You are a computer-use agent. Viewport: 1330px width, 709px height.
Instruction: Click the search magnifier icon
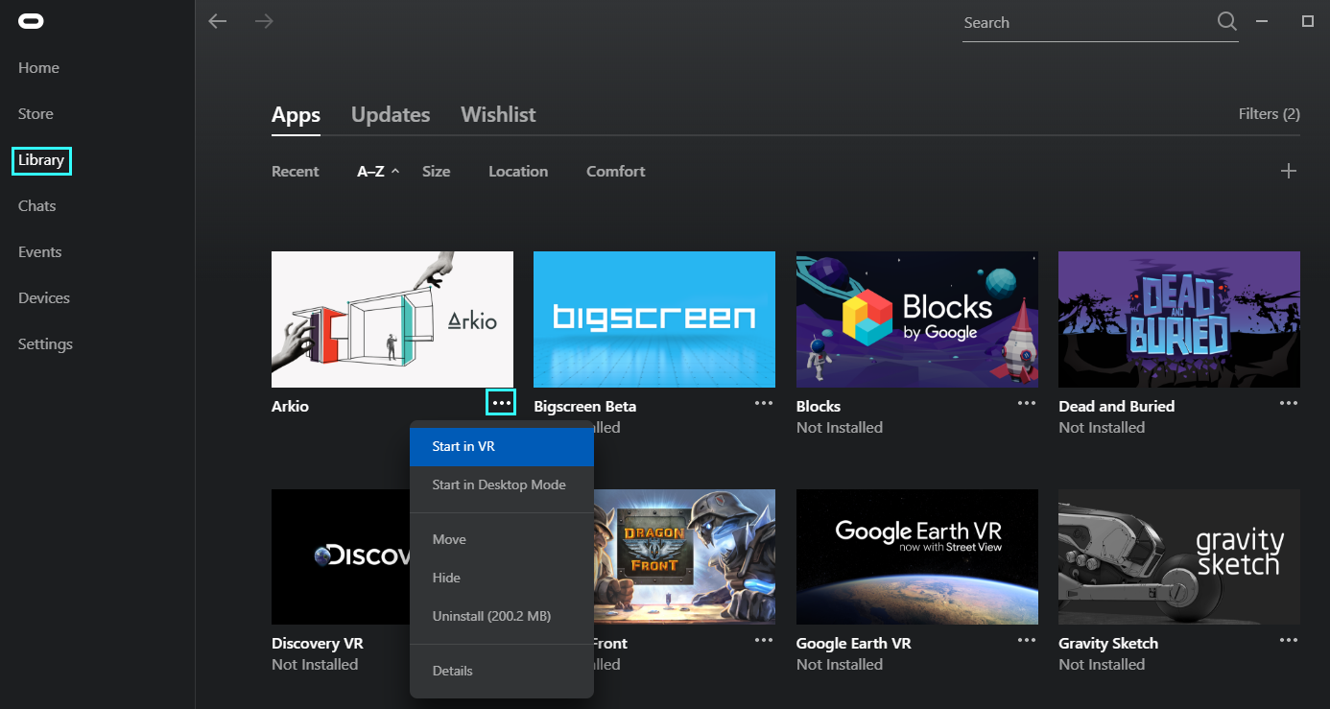point(1227,22)
